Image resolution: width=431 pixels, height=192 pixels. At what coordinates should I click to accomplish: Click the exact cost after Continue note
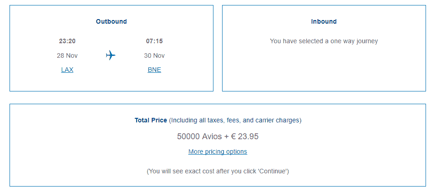(x=218, y=171)
